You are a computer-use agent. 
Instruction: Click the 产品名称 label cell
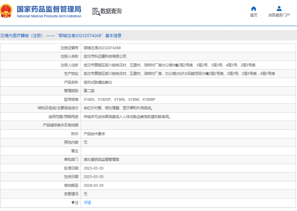[41, 82]
